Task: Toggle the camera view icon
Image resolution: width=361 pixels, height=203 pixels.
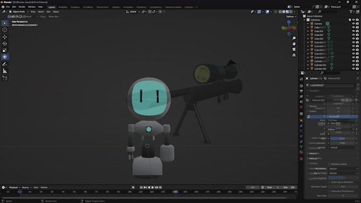Action: [294, 49]
